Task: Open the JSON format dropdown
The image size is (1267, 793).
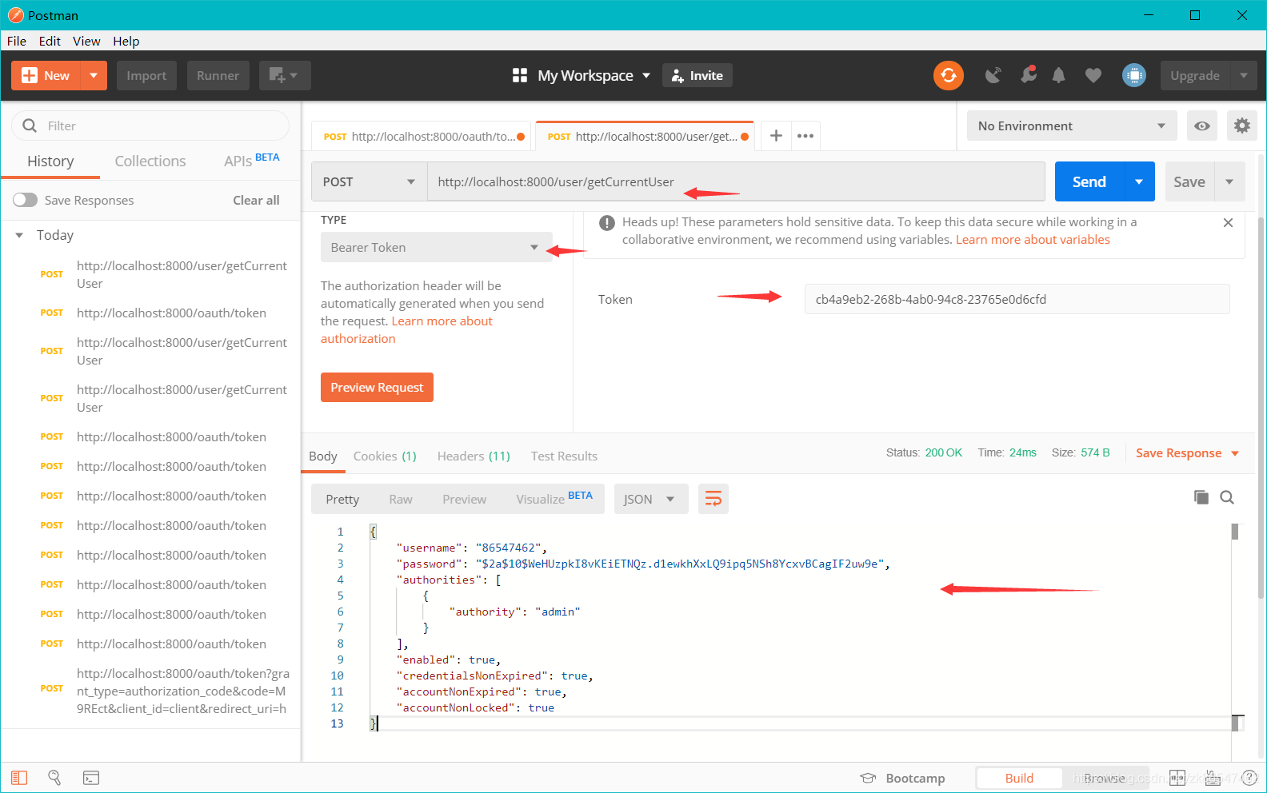Action: pos(651,499)
